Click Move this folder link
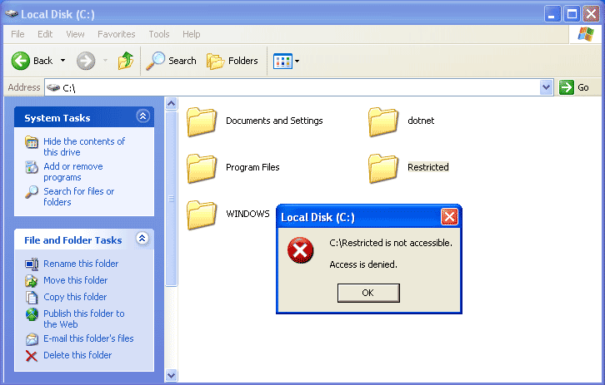605x385 pixels. click(x=75, y=280)
